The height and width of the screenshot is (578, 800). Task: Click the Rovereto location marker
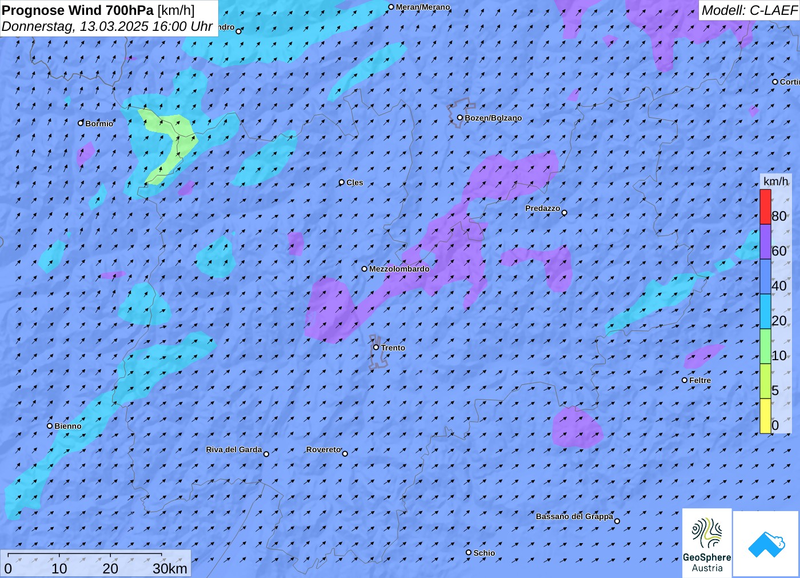[345, 453]
